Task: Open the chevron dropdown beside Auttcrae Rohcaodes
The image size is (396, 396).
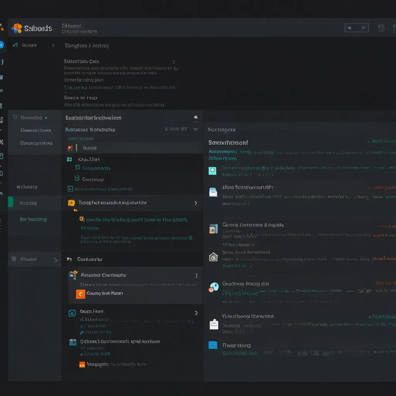Action: [x=196, y=129]
